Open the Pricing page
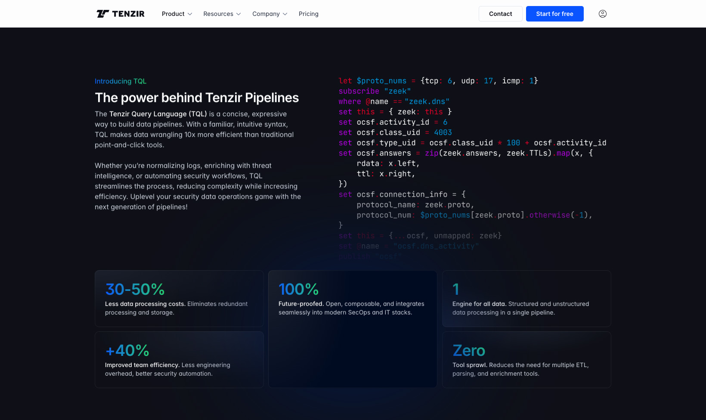This screenshot has height=420, width=706. pyautogui.click(x=309, y=14)
